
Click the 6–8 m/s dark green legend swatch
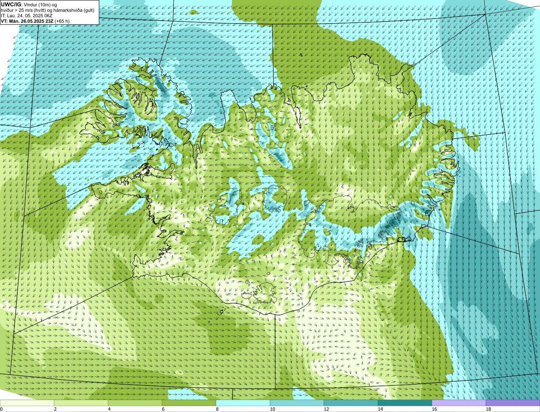point(189,403)
